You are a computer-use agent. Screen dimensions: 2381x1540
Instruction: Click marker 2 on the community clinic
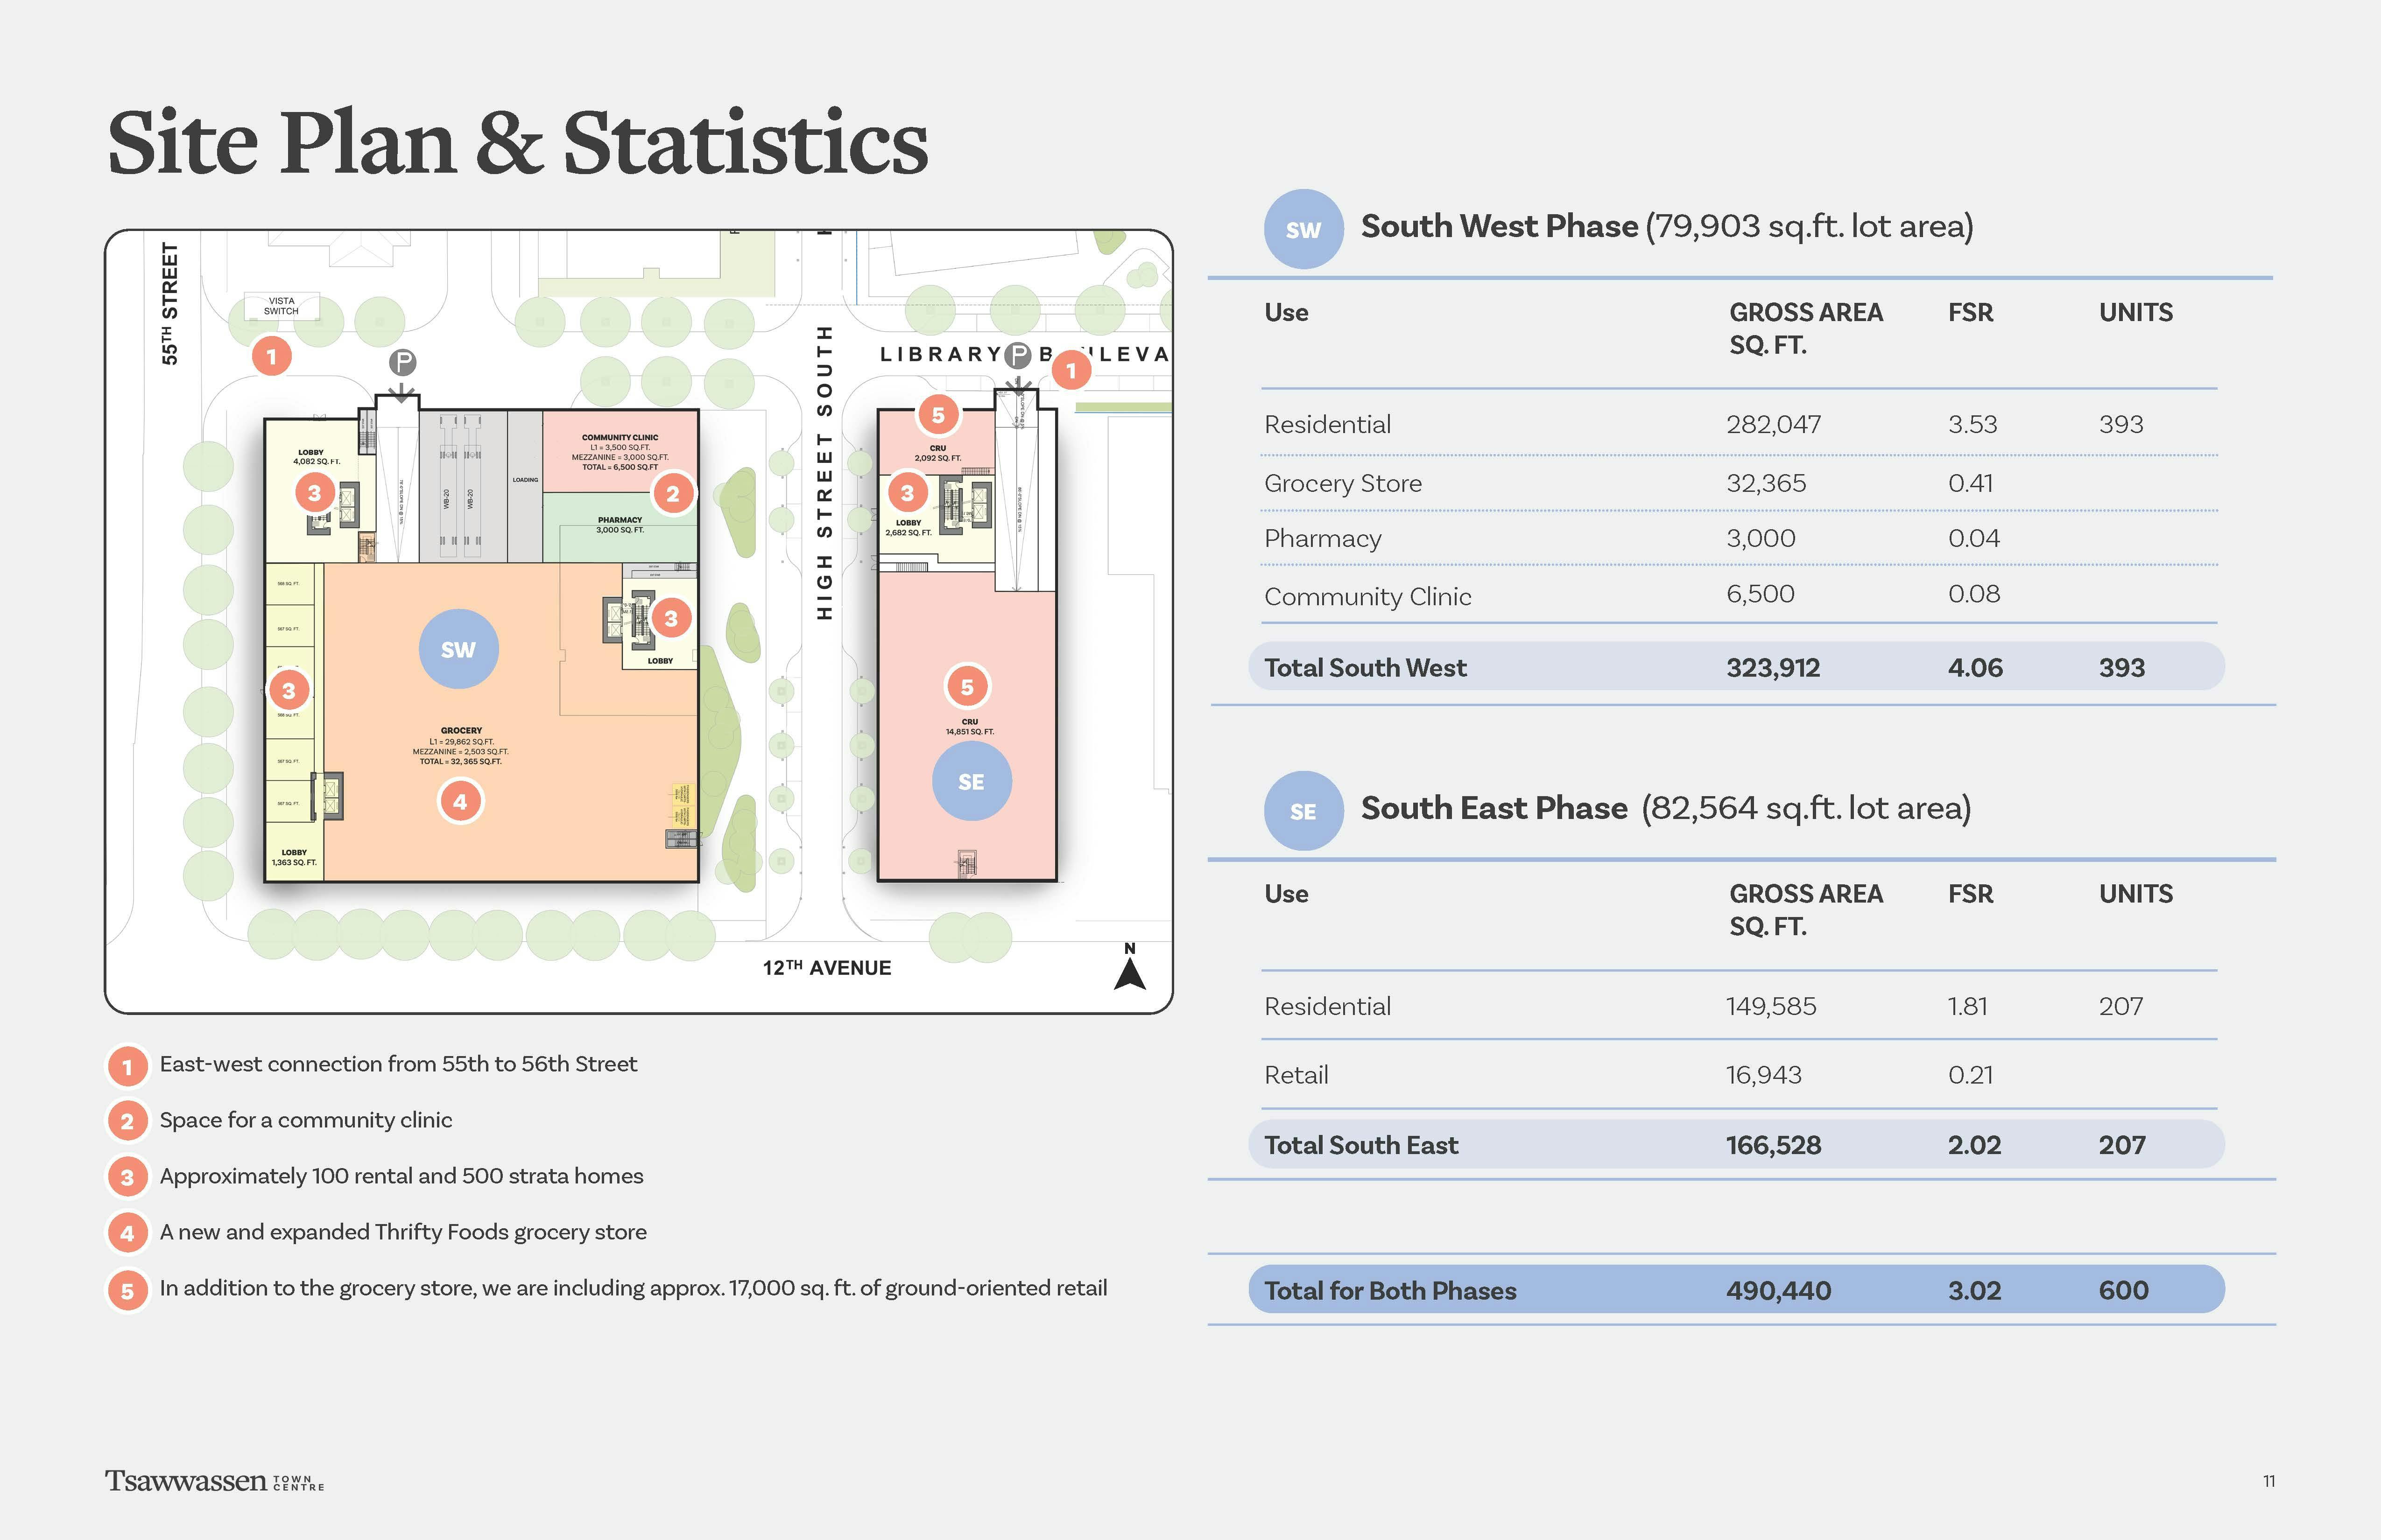click(x=672, y=493)
